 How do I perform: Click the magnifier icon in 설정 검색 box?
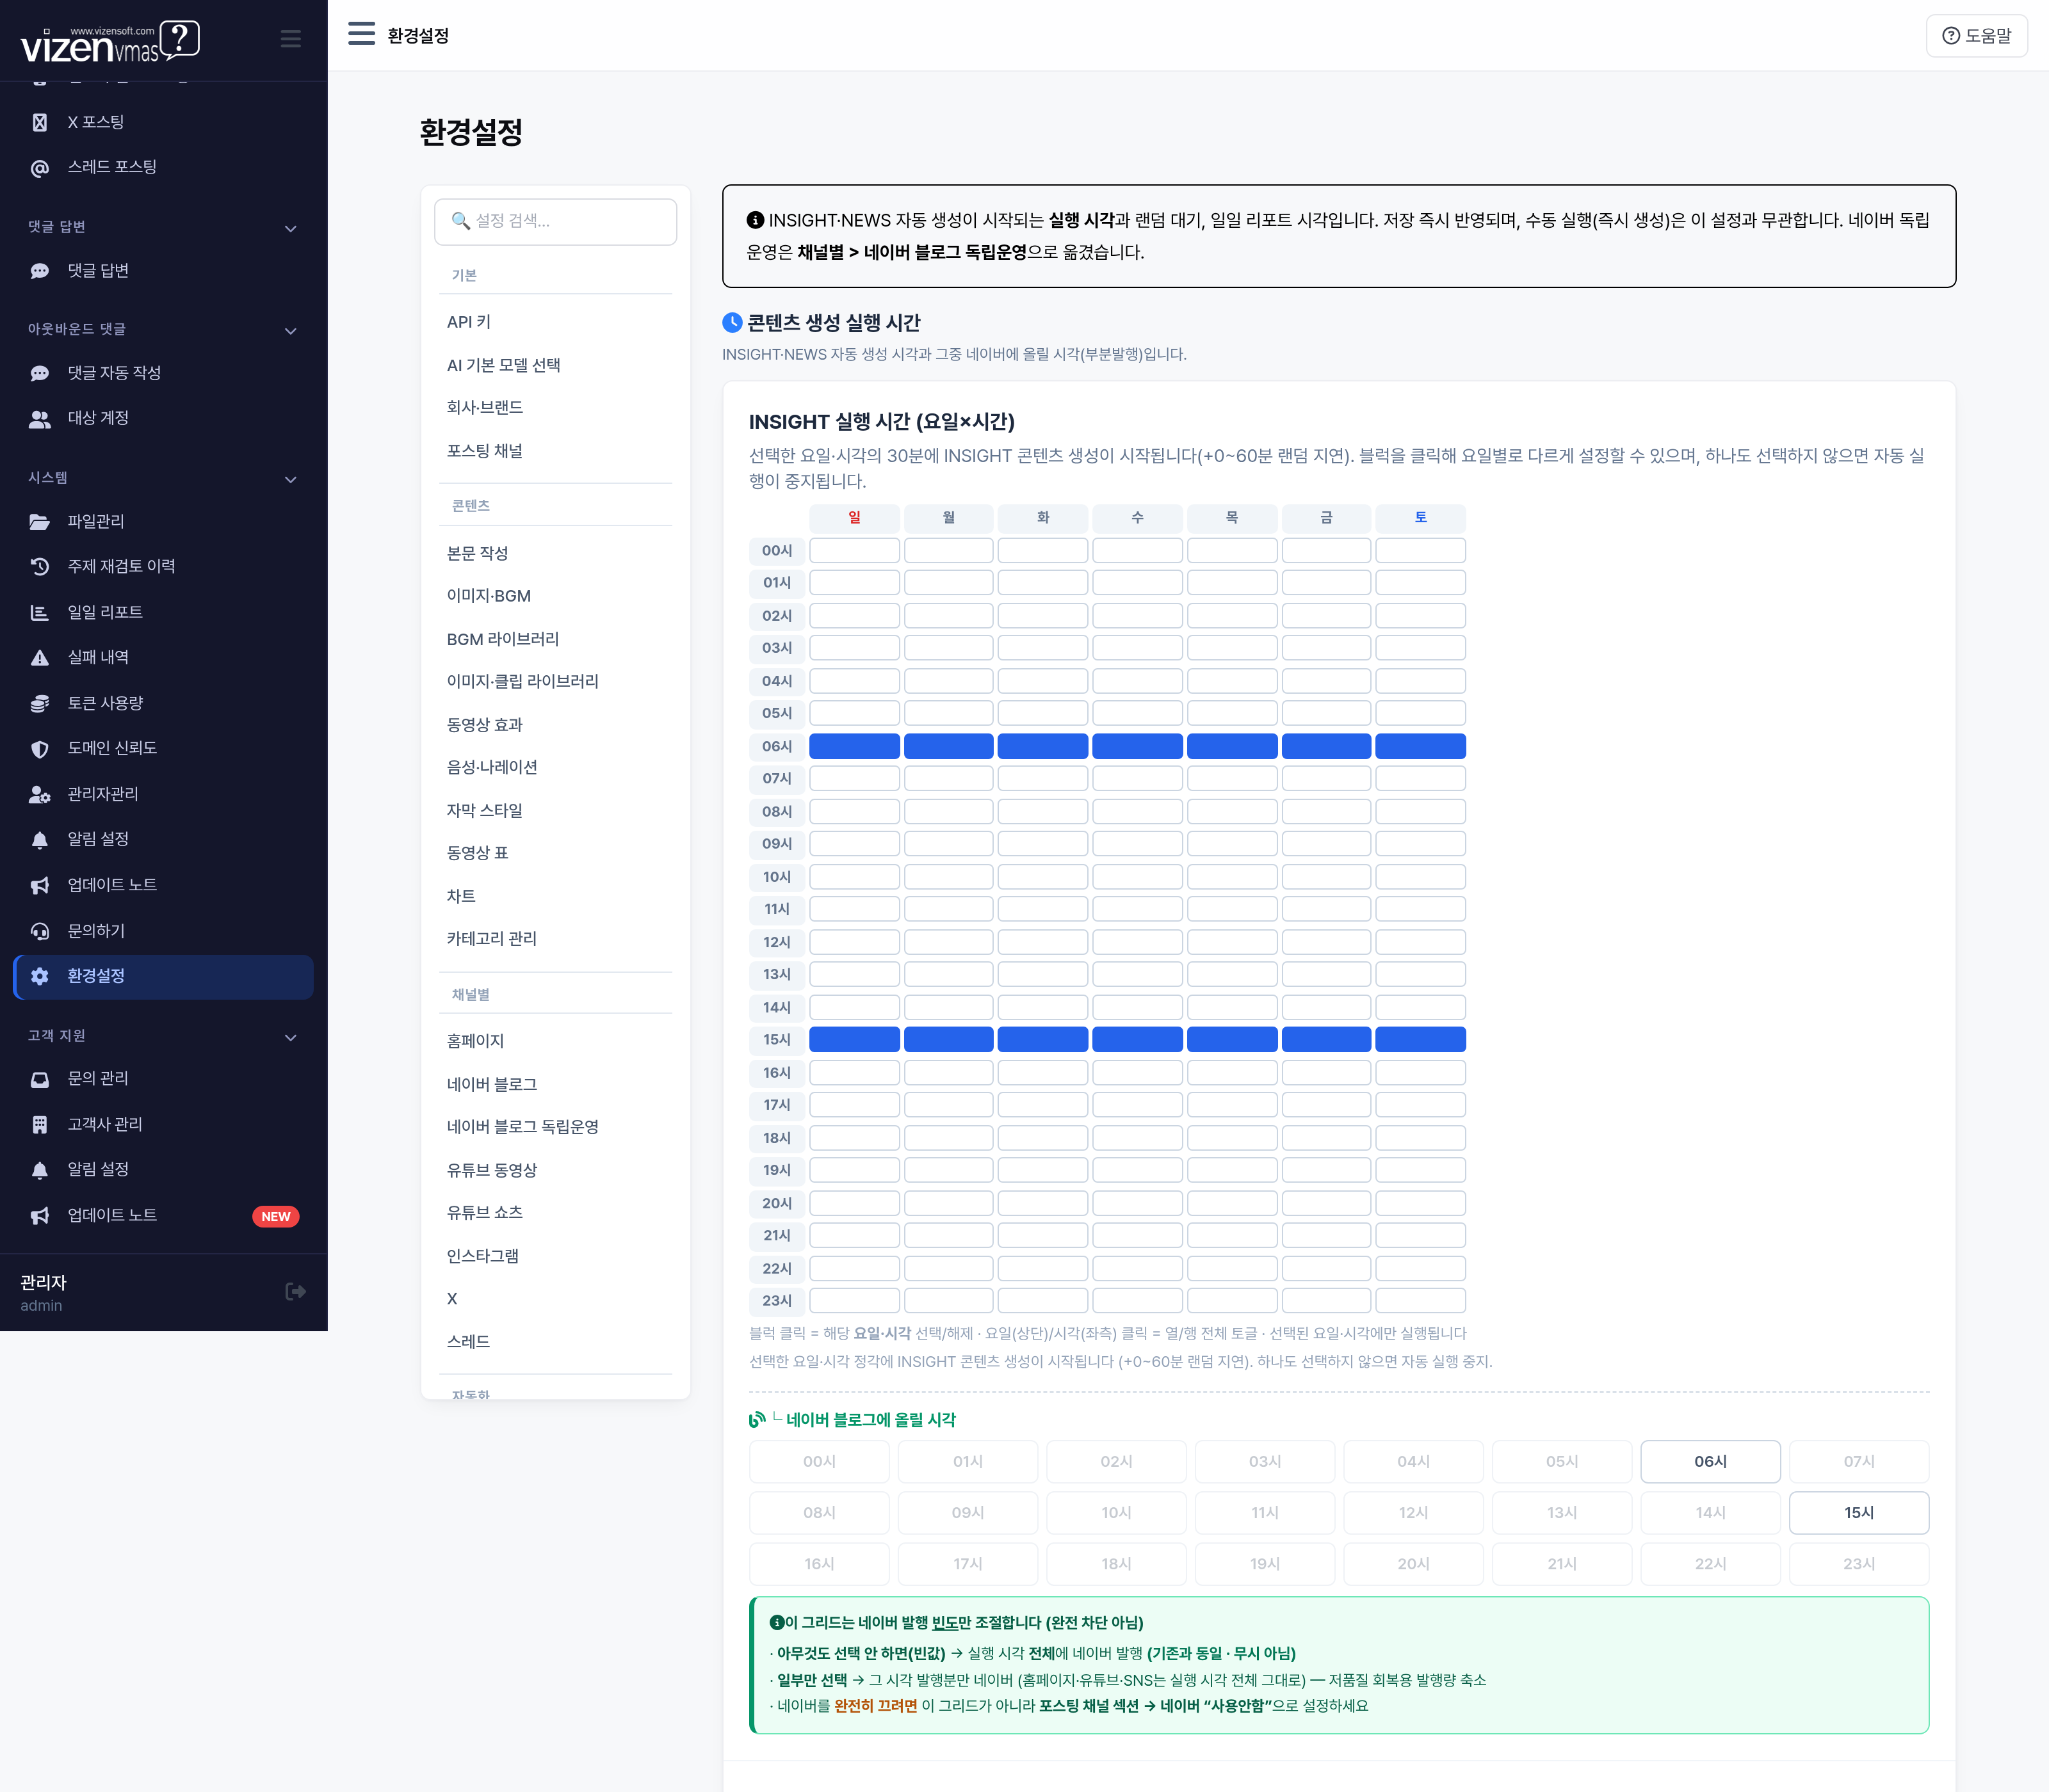tap(460, 220)
